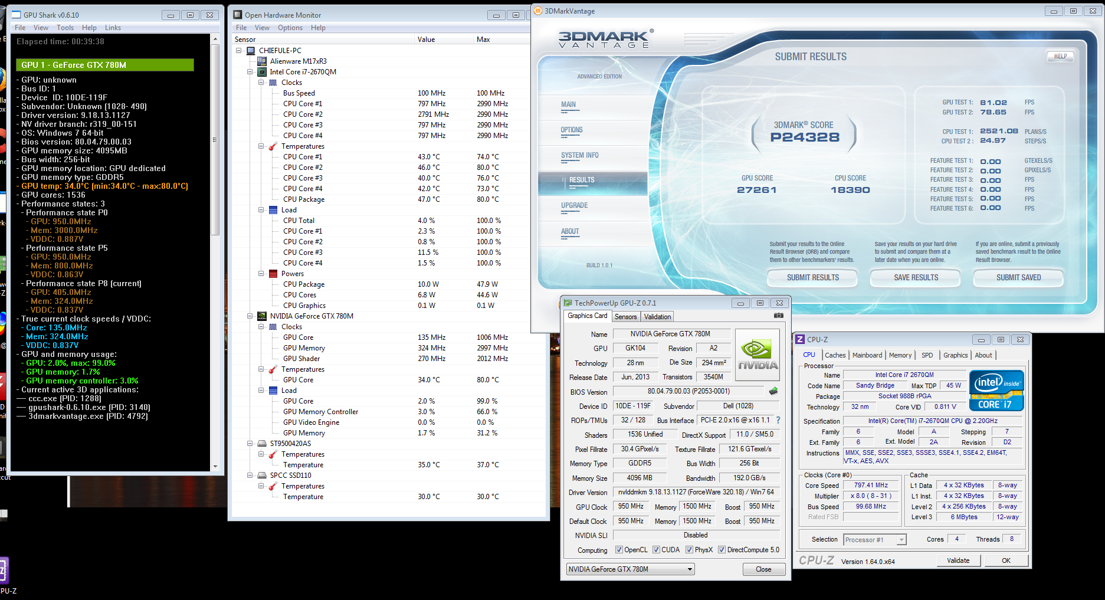The image size is (1105, 600).
Task: Click the SUBMIT SAVED button
Action: 1019,278
